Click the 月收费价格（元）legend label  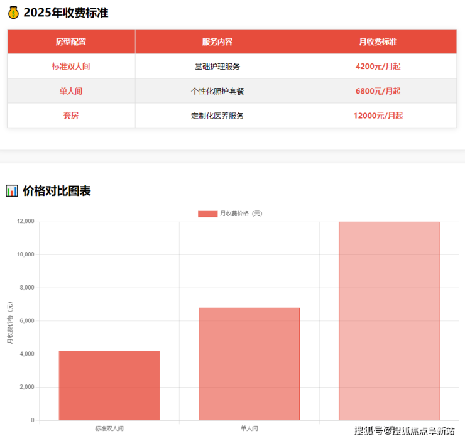pyautogui.click(x=241, y=214)
